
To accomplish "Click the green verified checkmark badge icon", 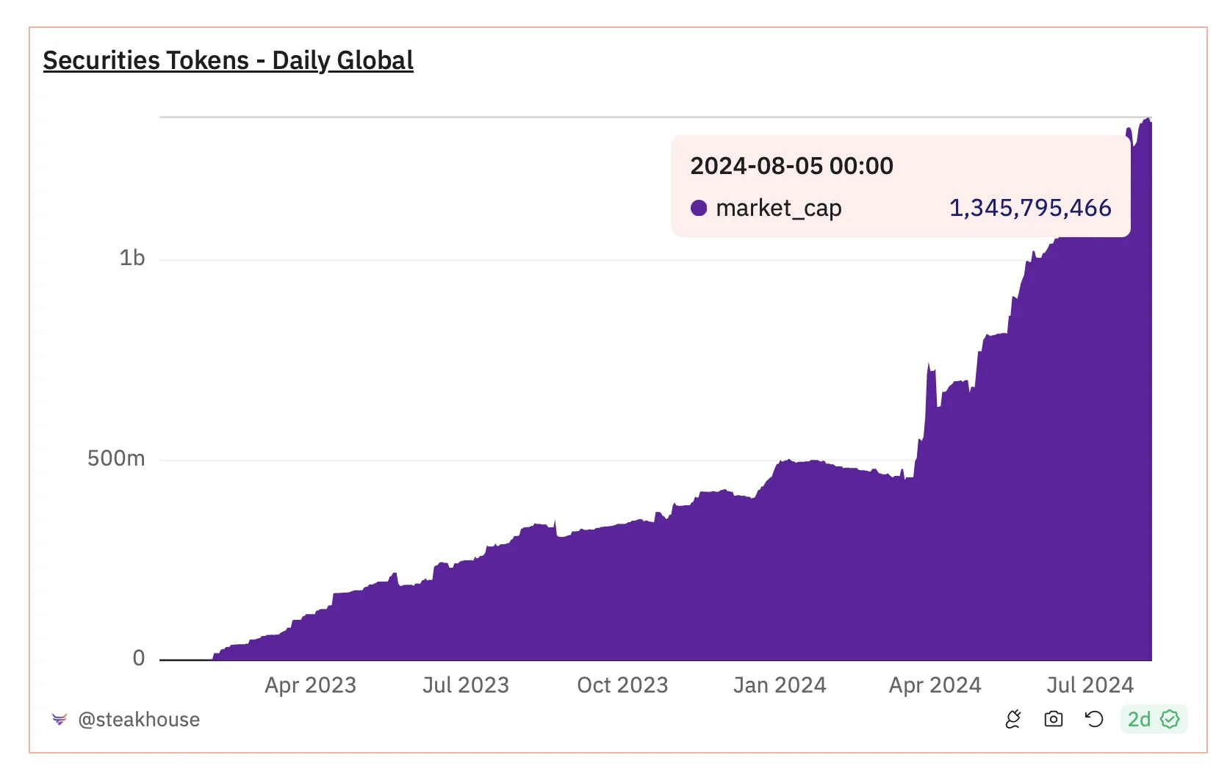I will (1170, 719).
